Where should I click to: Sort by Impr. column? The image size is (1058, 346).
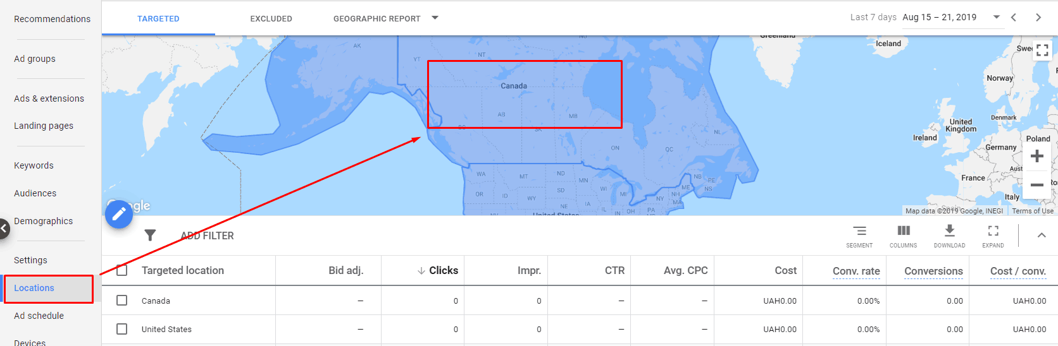[529, 270]
